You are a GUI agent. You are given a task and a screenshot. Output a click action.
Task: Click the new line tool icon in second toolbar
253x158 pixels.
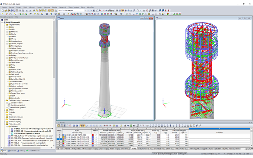tap(7, 14)
